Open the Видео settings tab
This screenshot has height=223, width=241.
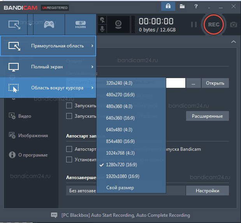click(25, 116)
